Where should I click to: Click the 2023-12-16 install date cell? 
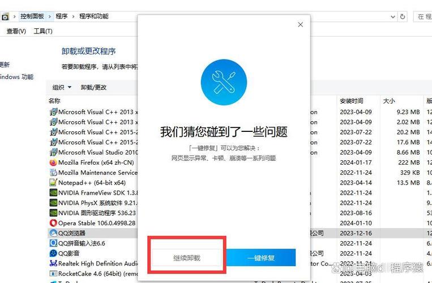(x=356, y=233)
